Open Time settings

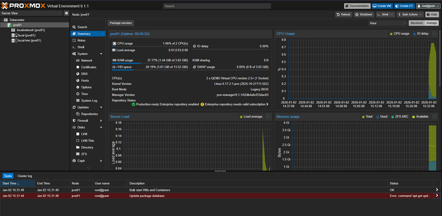[88, 94]
